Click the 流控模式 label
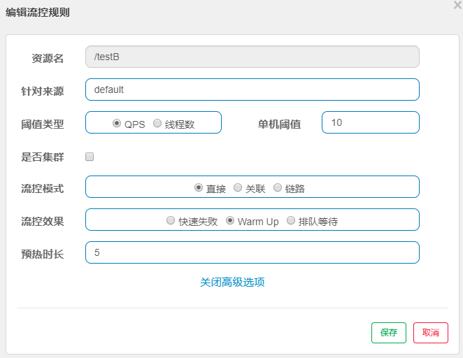Viewport: 463px width, 358px height. click(x=43, y=188)
